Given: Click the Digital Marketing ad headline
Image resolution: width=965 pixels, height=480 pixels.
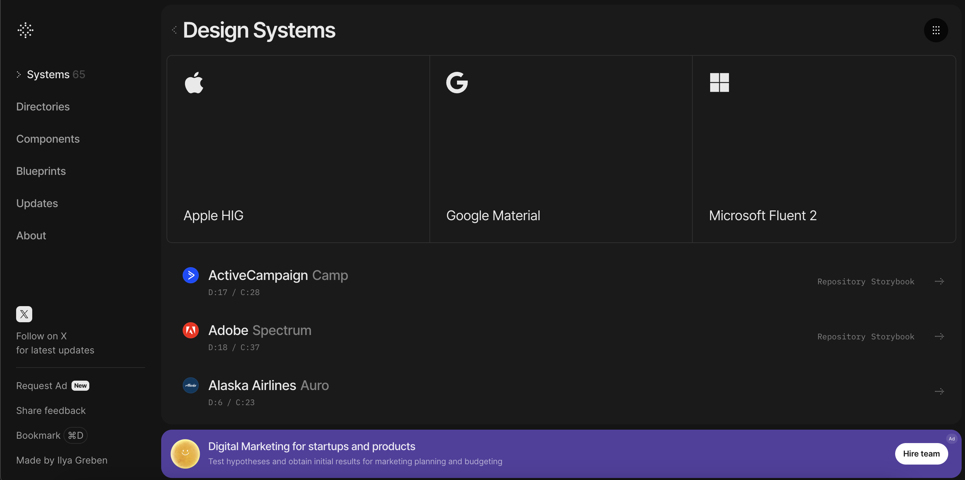Looking at the screenshot, I should (x=312, y=446).
